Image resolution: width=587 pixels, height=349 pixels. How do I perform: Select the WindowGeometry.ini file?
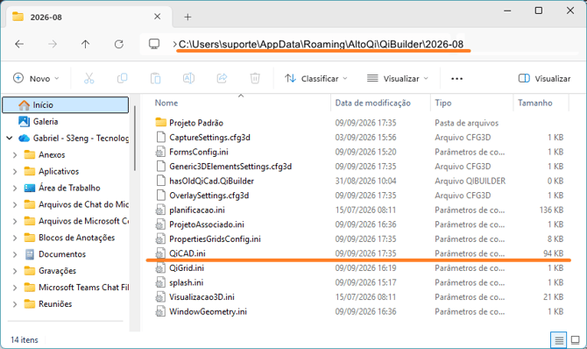(208, 311)
